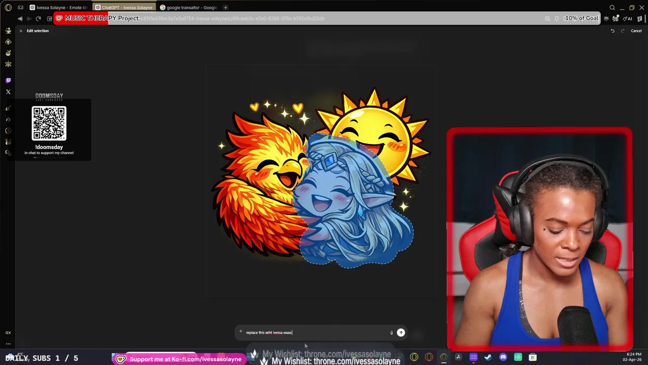Click the GX corner icon in sidebar
Viewport: 648px width, 365px height.
tap(8, 333)
